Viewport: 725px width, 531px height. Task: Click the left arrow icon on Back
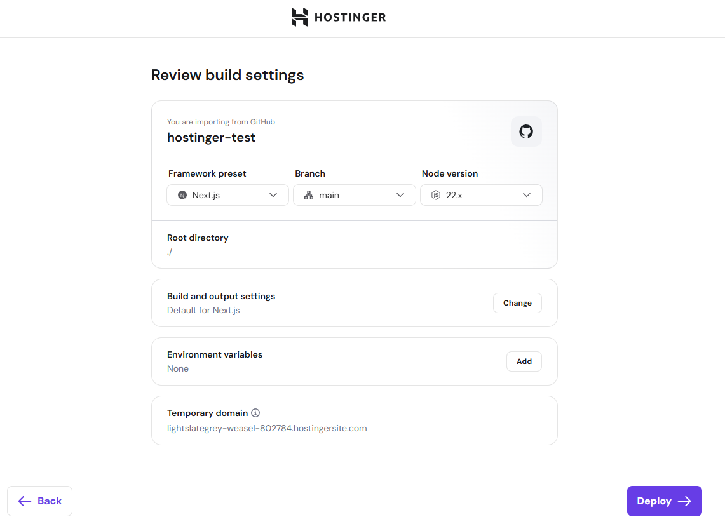(x=25, y=501)
